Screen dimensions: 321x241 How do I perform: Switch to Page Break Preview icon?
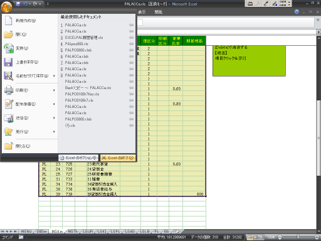click(261, 237)
